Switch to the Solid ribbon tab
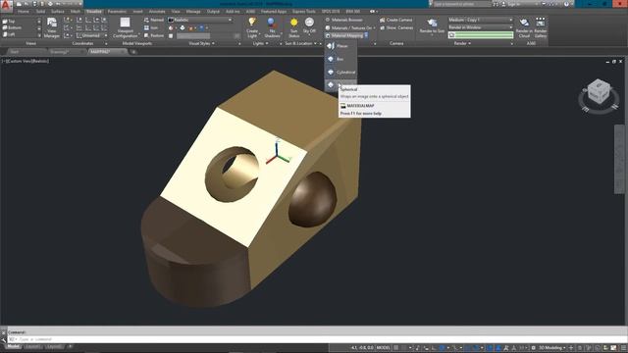628x353 pixels. click(x=40, y=11)
